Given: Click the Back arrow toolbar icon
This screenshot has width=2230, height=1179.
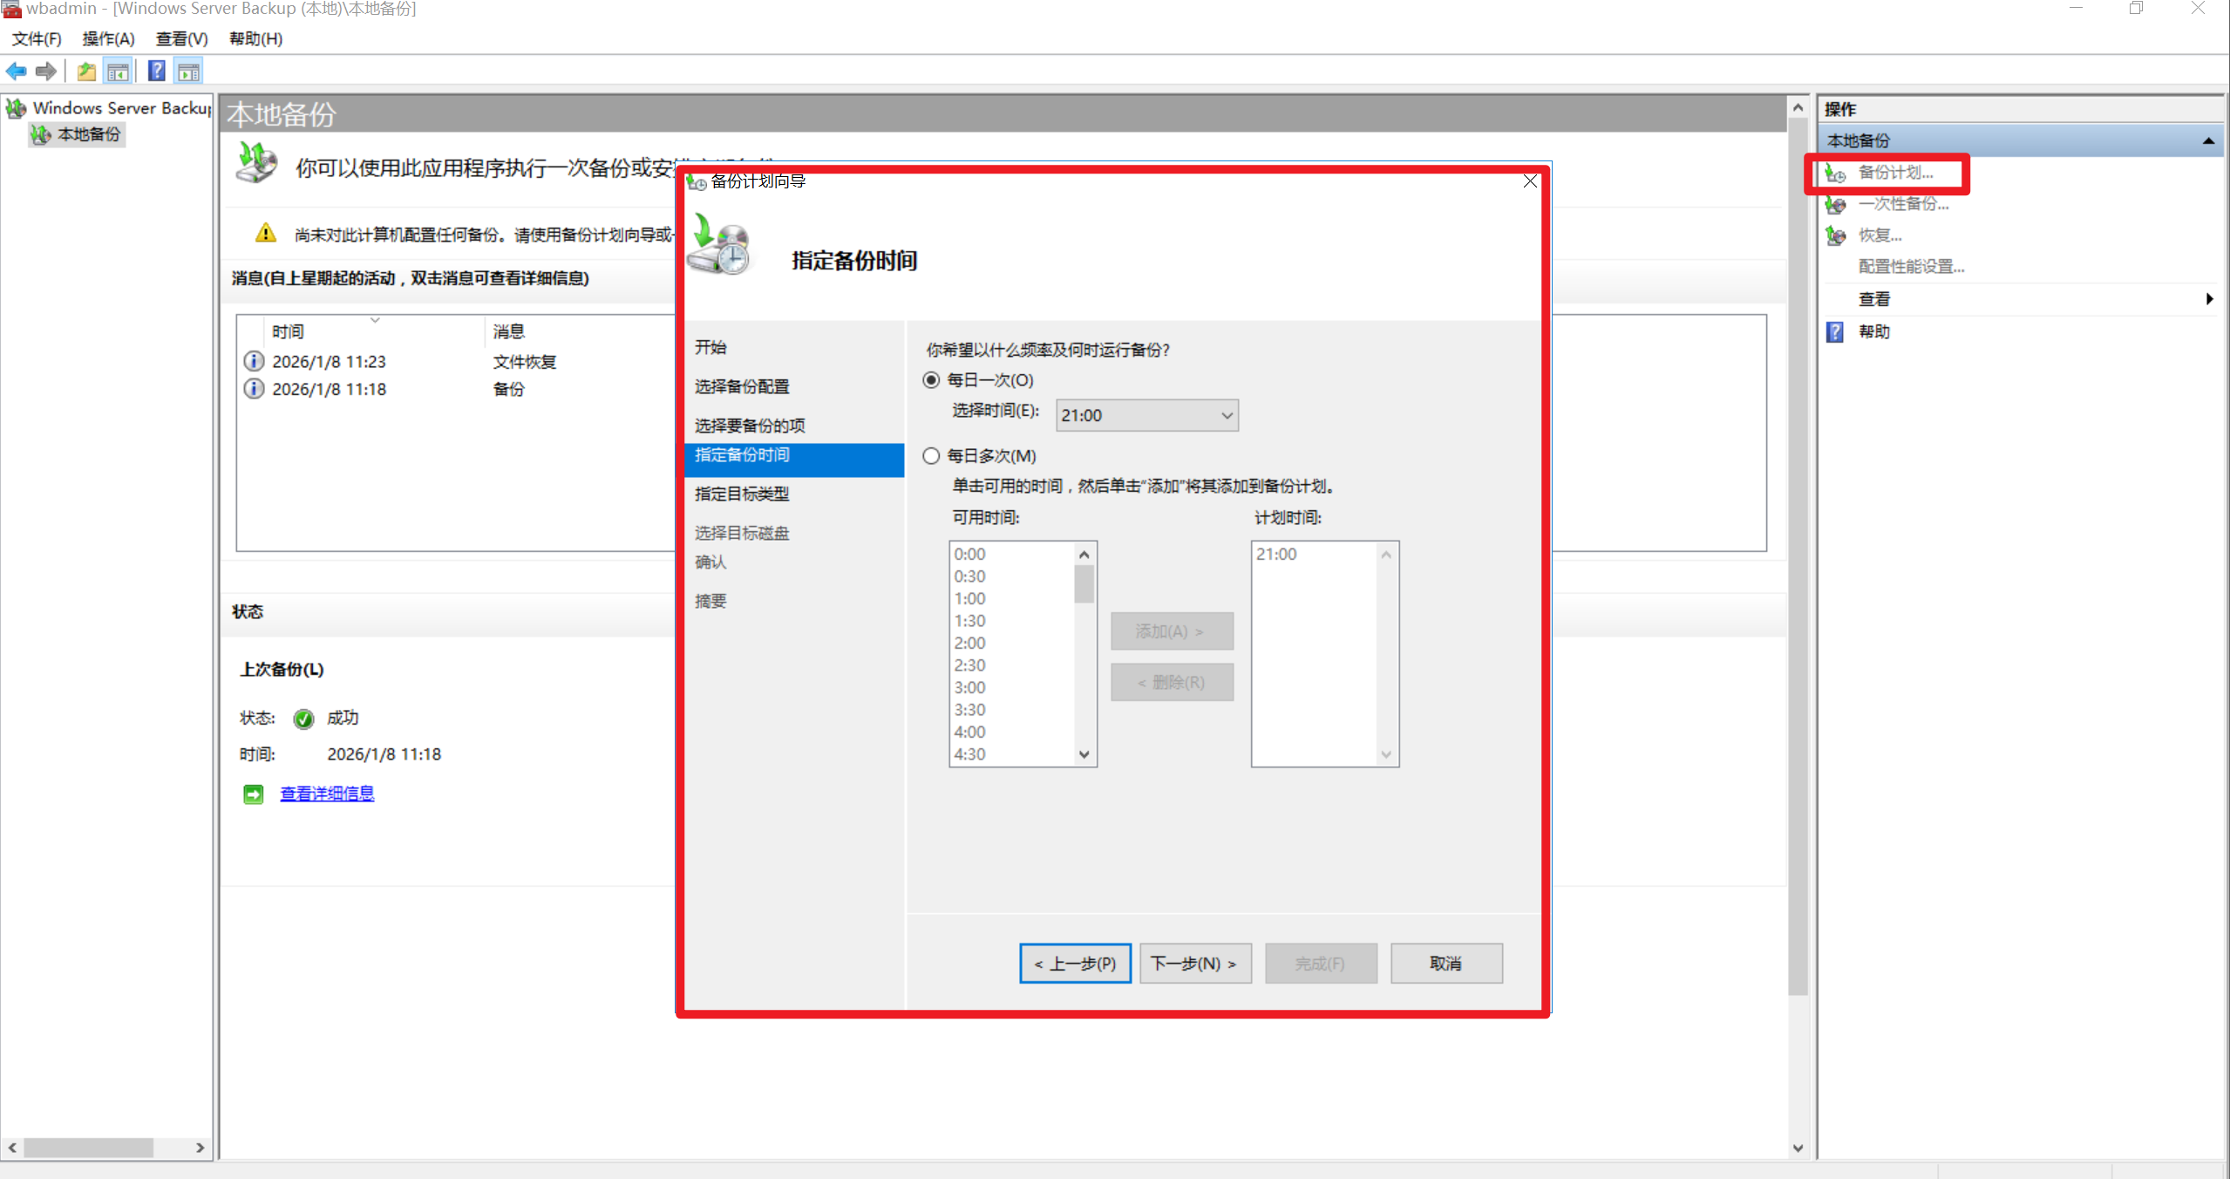Looking at the screenshot, I should pos(16,72).
